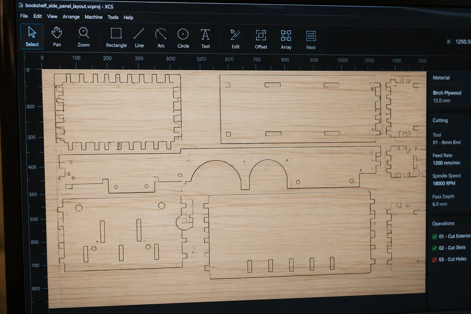
Task: Click the 700 mark on the vertical ruler
Action: point(35,266)
